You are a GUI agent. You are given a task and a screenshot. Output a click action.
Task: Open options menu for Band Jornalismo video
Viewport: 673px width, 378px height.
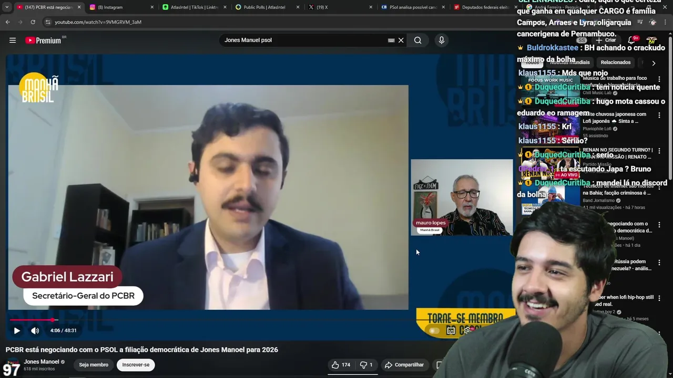[x=659, y=188]
